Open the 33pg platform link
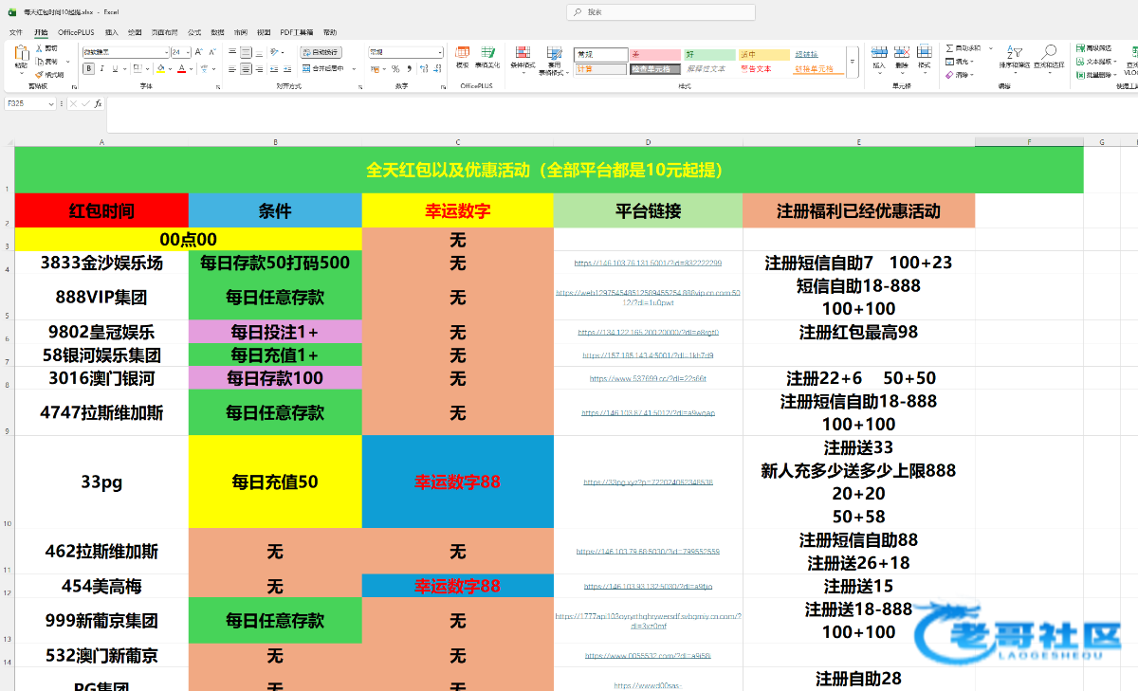This screenshot has height=691, width=1138. [648, 482]
